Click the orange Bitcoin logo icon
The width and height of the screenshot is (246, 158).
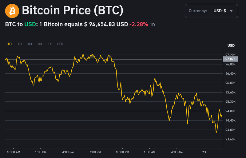tap(12, 11)
